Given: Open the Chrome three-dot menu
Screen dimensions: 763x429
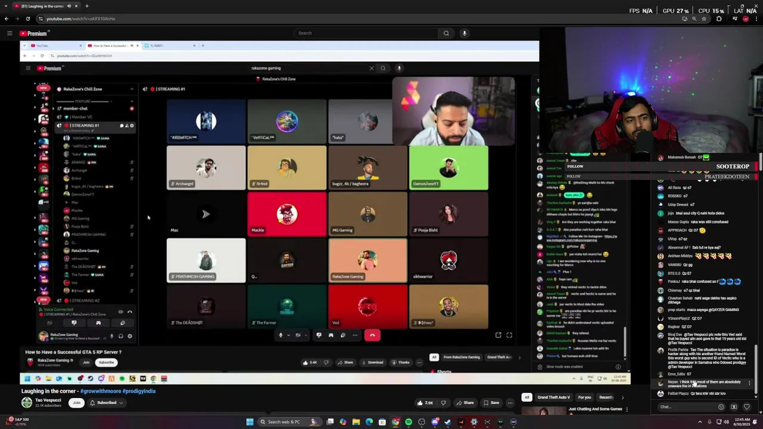Looking at the screenshot, I should point(756,18).
